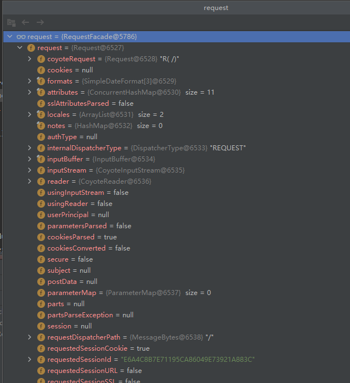This screenshot has width=350, height=383.
Task: Click the field icon next to usingReader
Action: 41,204
